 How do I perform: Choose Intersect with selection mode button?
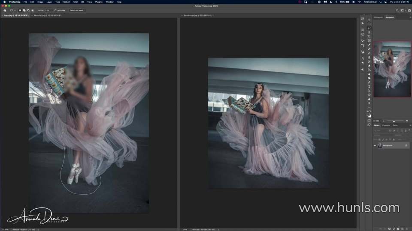33,10
